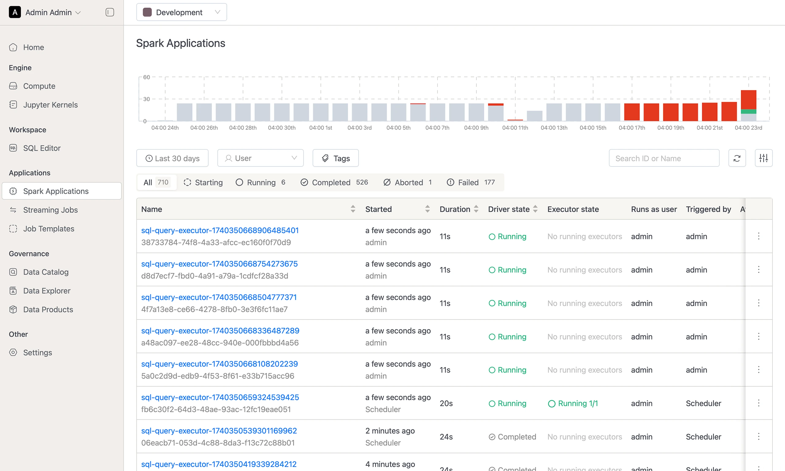Open row actions for sql-query-executor-1740350659324539425
785x471 pixels.
point(759,403)
